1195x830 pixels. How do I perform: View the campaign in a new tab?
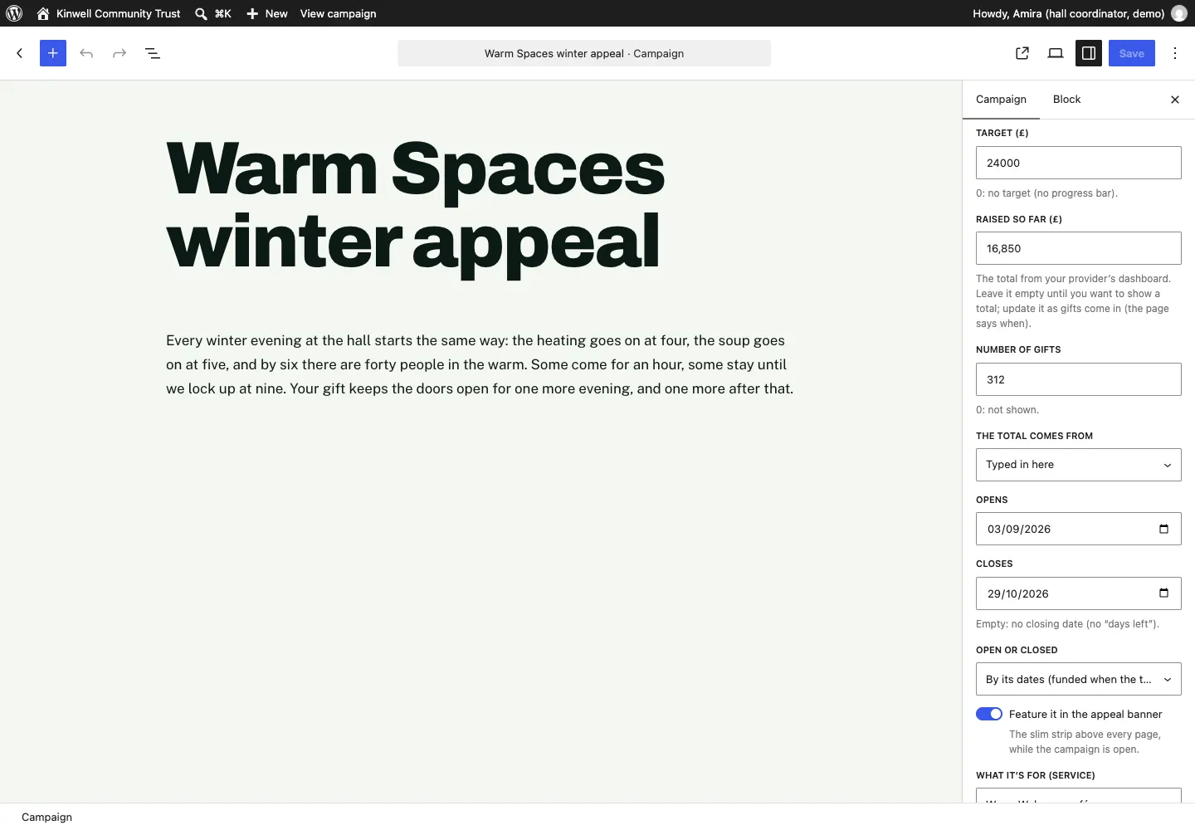(1022, 53)
